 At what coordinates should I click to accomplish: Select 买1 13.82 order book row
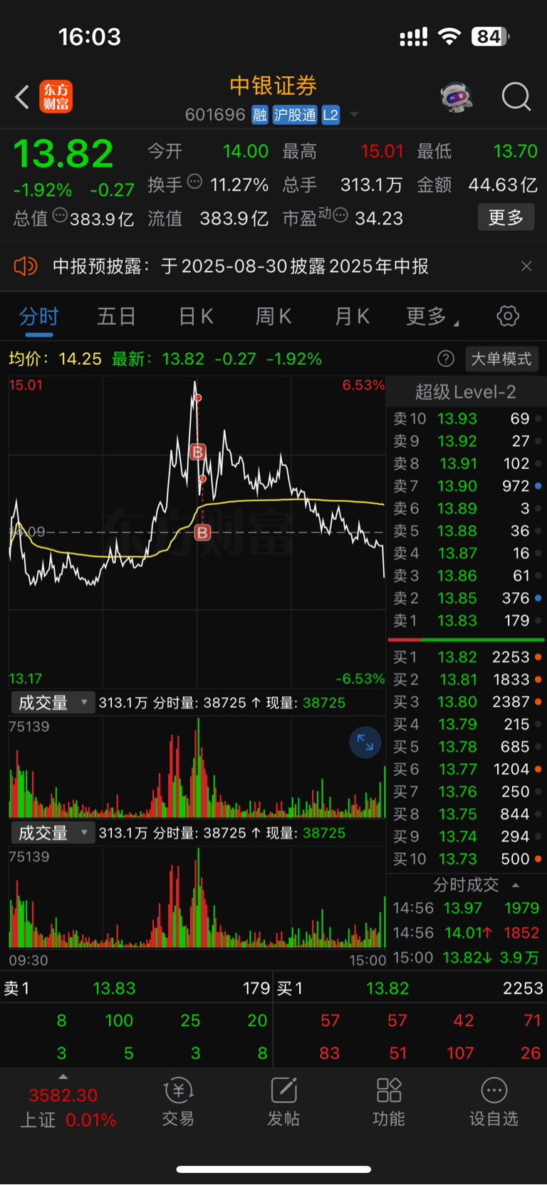467,657
